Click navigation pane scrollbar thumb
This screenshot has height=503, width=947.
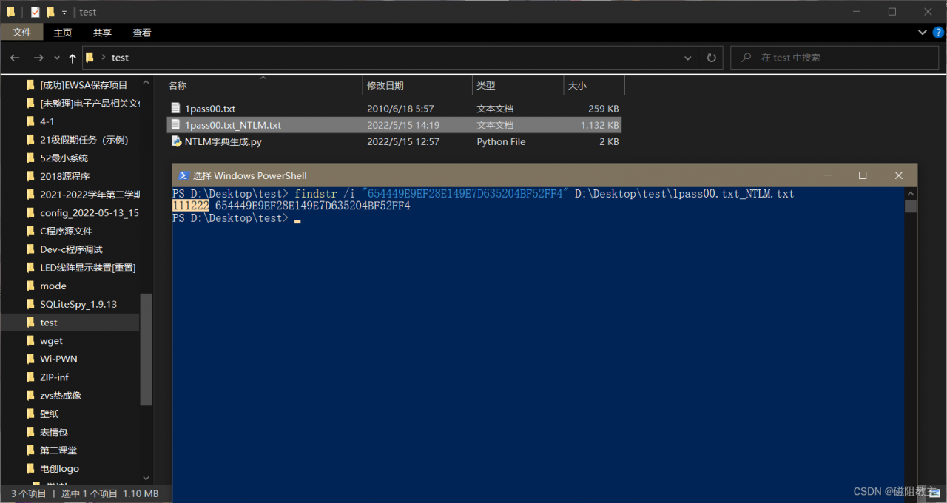pos(146,349)
